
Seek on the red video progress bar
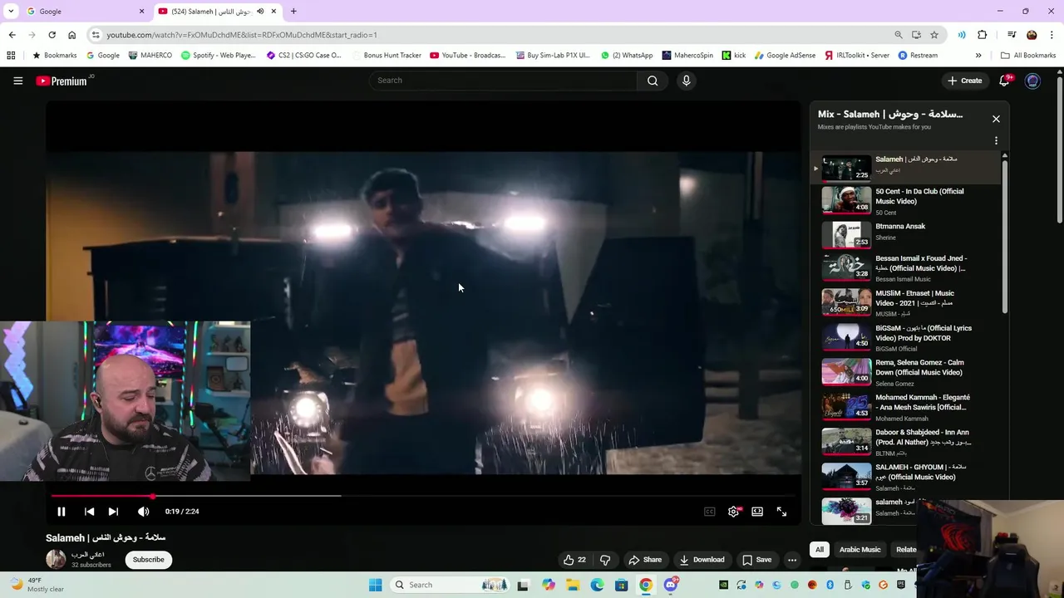(423, 496)
